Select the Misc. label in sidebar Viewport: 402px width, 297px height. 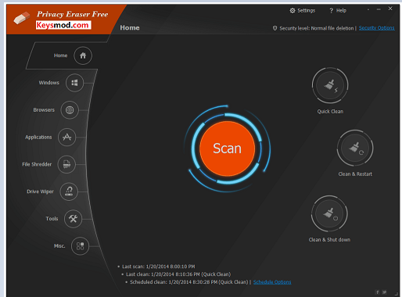point(59,246)
